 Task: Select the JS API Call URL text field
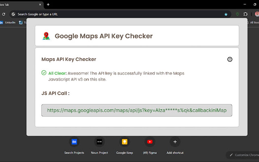pos(136,110)
